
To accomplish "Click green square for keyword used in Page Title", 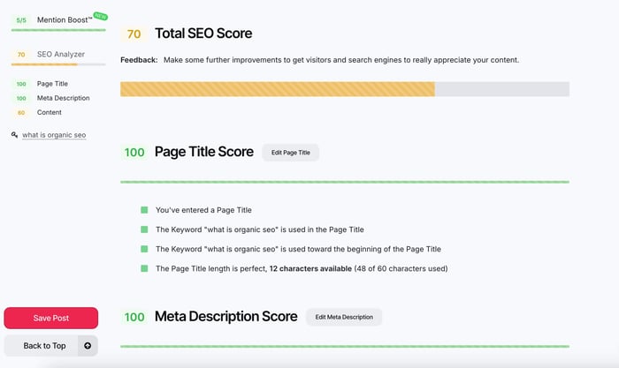I will pyautogui.click(x=144, y=229).
